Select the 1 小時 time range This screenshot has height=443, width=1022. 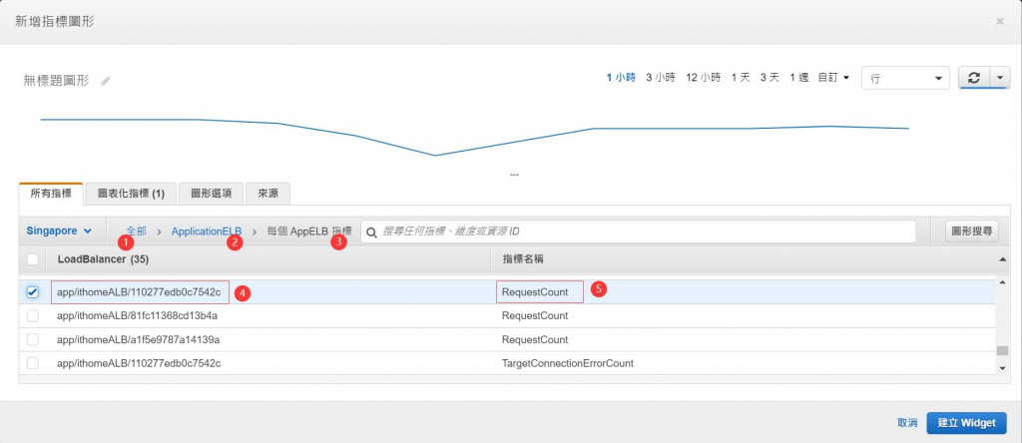(x=621, y=78)
